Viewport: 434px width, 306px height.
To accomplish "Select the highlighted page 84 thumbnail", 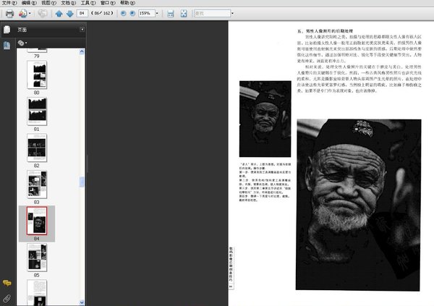I will [x=37, y=221].
